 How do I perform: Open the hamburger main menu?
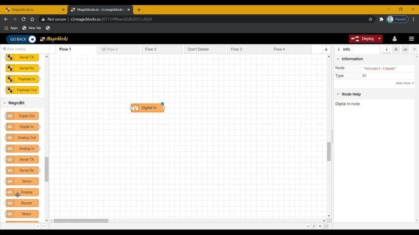(x=412, y=39)
